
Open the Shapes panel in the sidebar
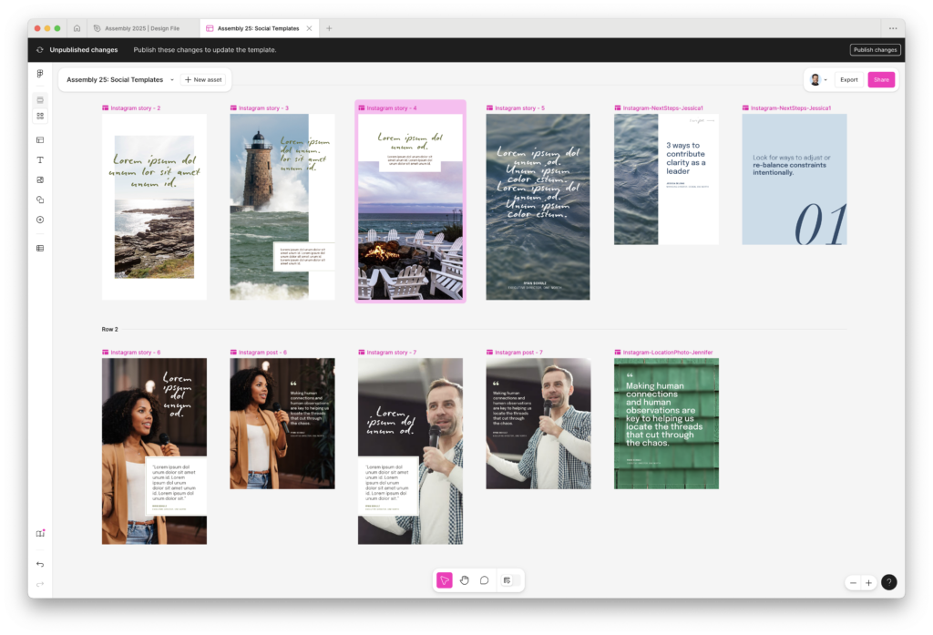(39, 200)
